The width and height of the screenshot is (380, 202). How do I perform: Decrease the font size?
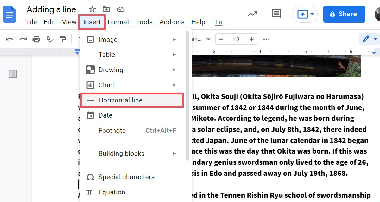(x=221, y=39)
